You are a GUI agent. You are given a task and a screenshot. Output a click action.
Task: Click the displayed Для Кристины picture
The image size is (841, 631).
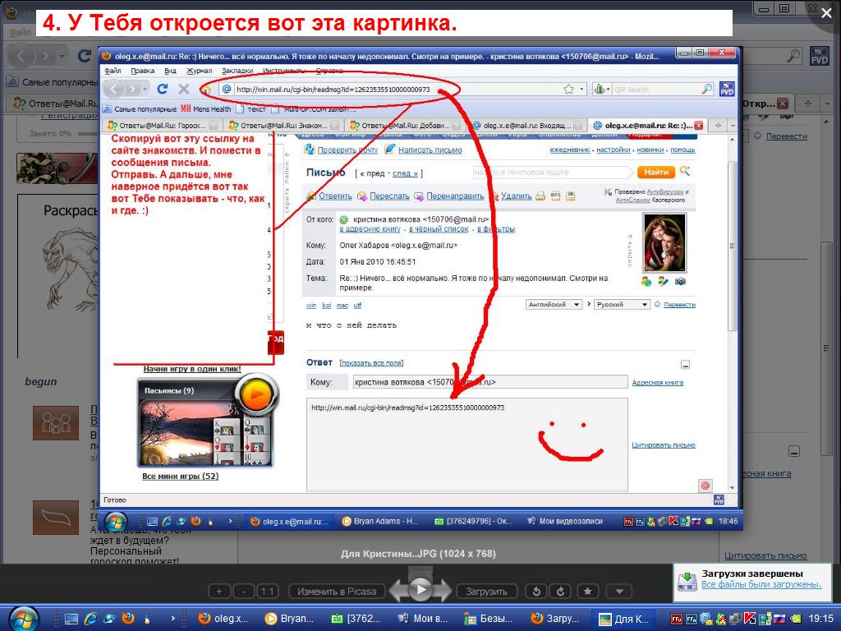pyautogui.click(x=420, y=288)
